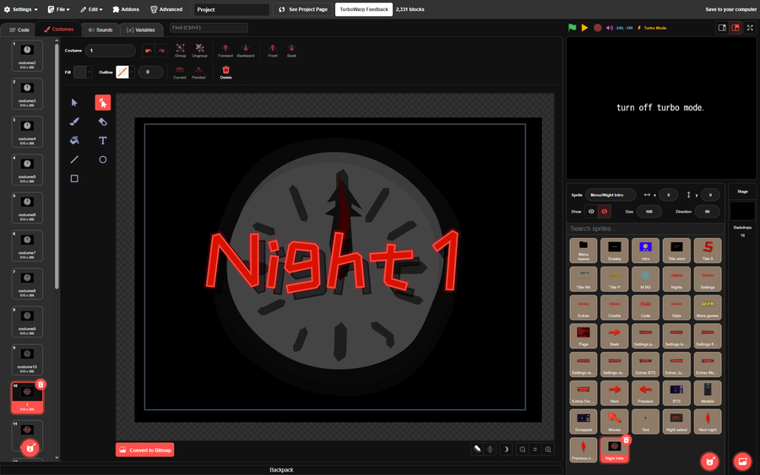
Task: Choose a backdrop button
Action: tap(742, 462)
